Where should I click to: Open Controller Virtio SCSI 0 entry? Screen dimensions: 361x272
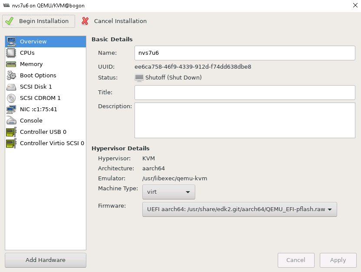click(x=46, y=143)
